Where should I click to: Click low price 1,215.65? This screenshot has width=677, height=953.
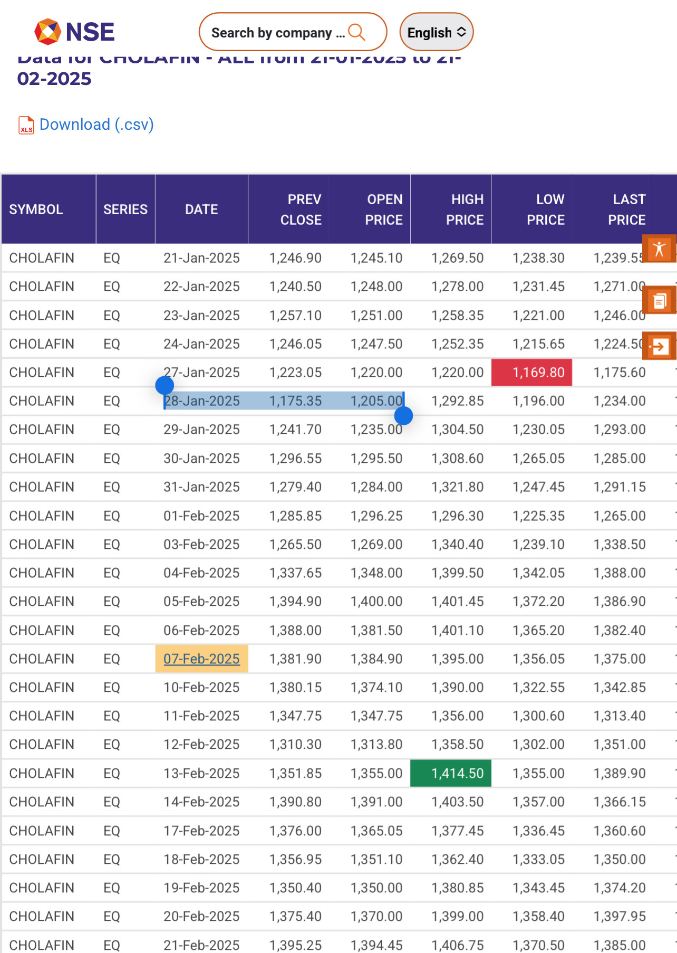(538, 344)
